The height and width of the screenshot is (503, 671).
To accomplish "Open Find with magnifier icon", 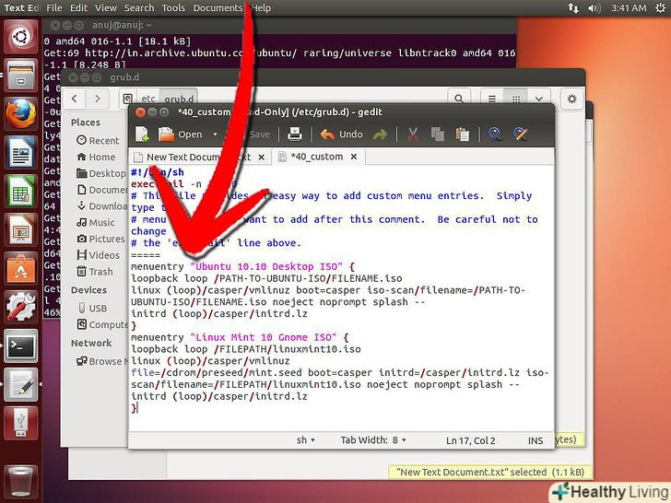I will [x=495, y=135].
